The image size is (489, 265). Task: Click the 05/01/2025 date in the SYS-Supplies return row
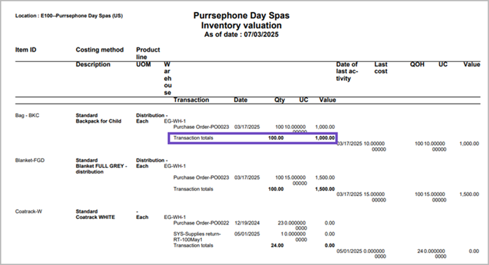click(x=247, y=234)
